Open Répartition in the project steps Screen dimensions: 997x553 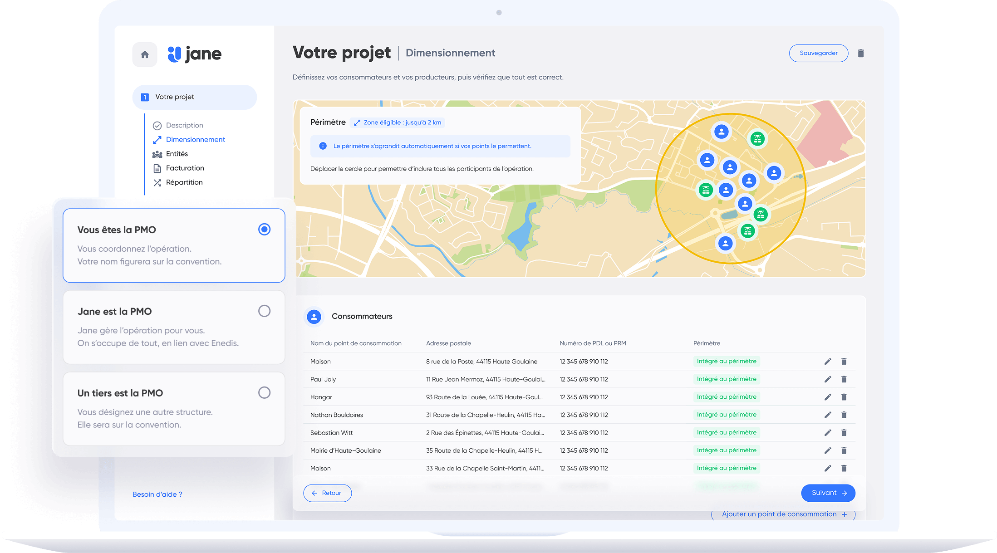pos(184,182)
